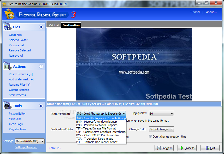Image resolution: width=224 pixels, height=154 pixels.
Task: Switch to the Original tab
Action: click(x=54, y=25)
